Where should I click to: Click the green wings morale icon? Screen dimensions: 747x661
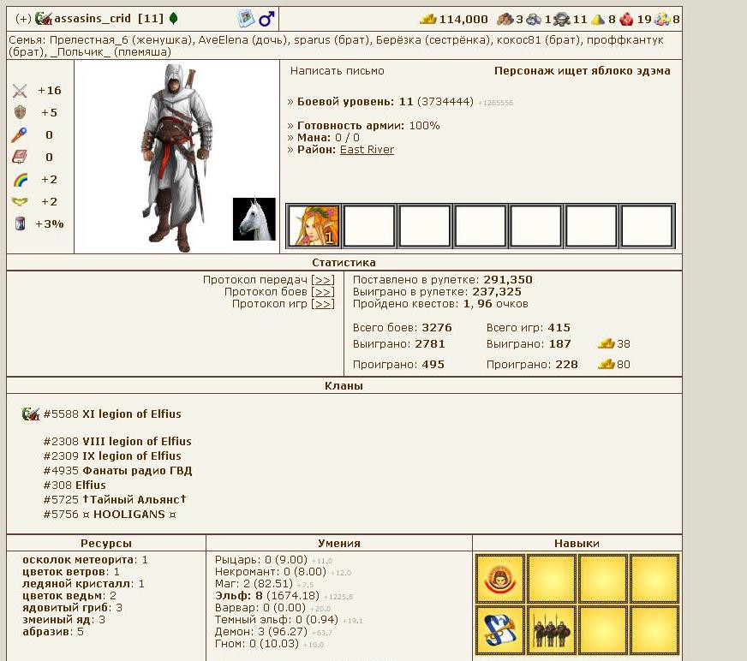point(20,201)
